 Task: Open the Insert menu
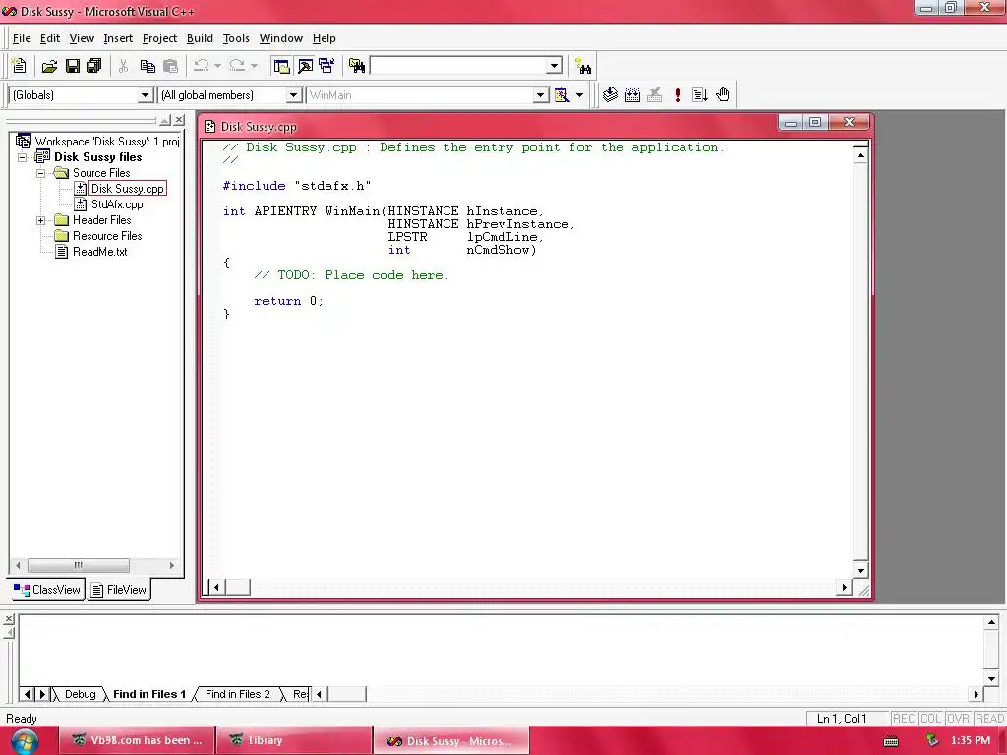tap(118, 38)
